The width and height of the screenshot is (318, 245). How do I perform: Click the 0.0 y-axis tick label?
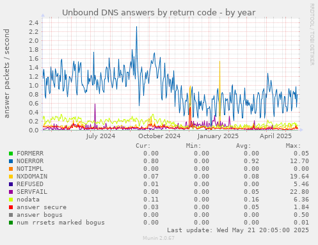pos(33,130)
